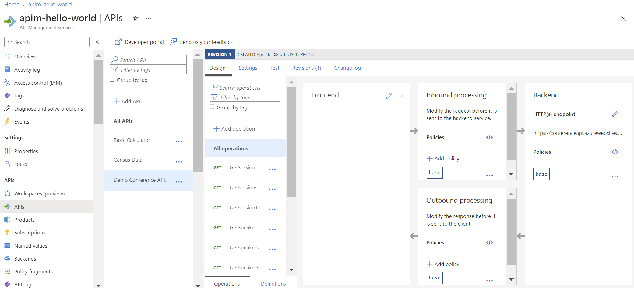Image resolution: width=634 pixels, height=288 pixels.
Task: Click the operations list scroll-down arrow
Action: click(x=291, y=270)
